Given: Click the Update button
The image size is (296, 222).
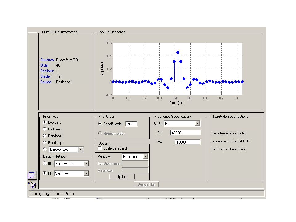Looking at the screenshot, I should [122, 176].
